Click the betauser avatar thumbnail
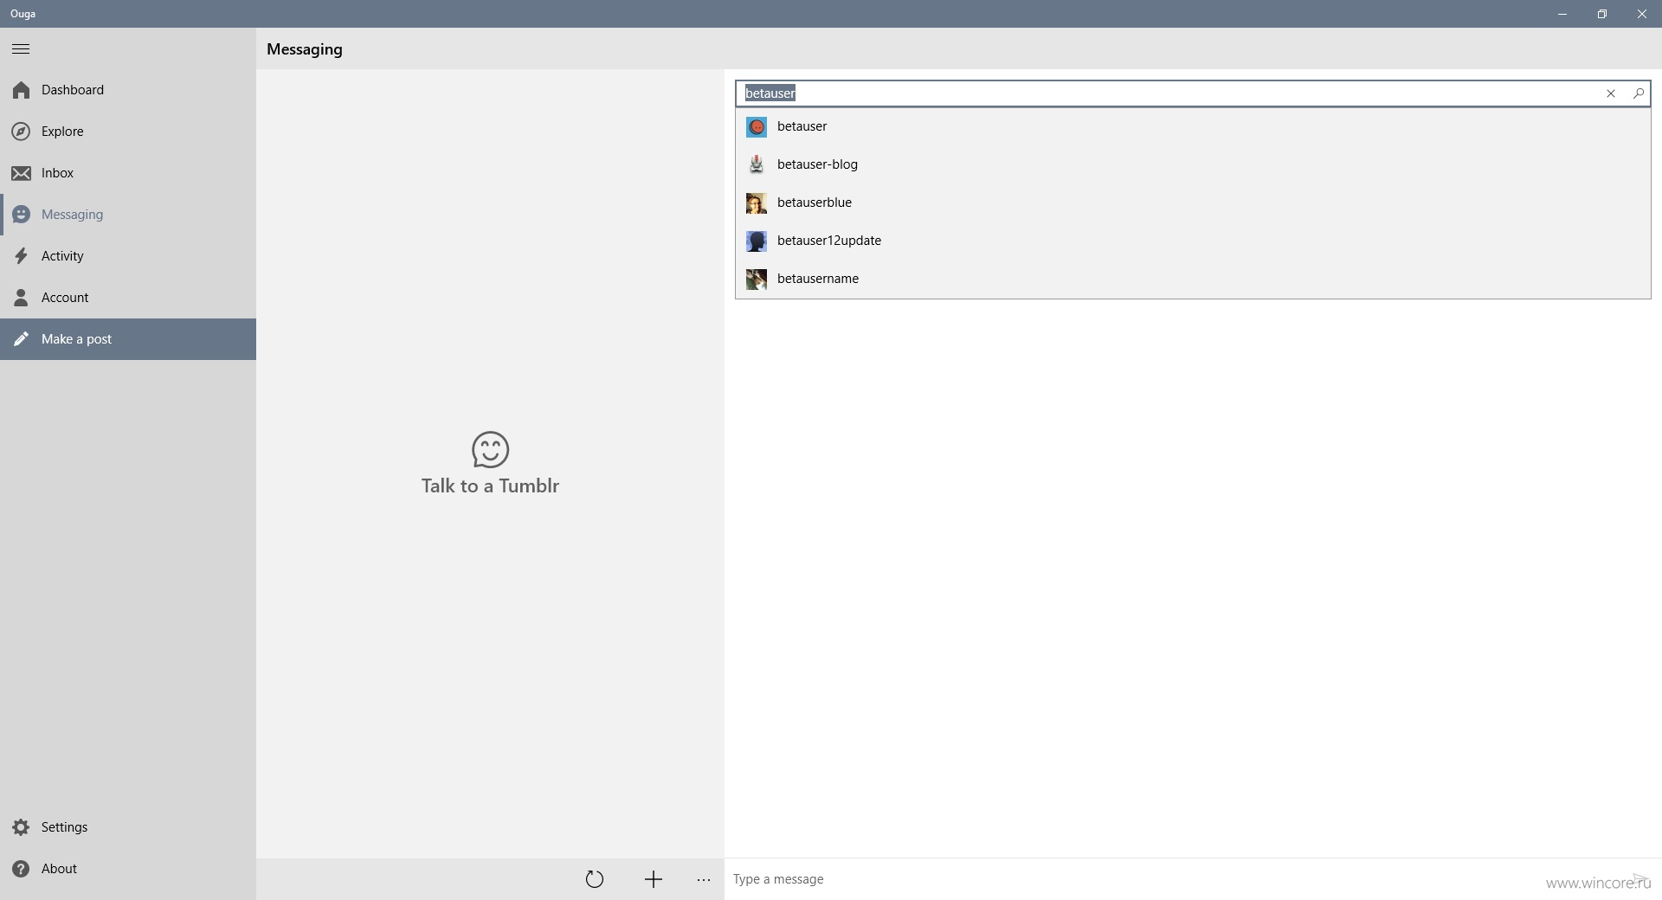 (757, 127)
